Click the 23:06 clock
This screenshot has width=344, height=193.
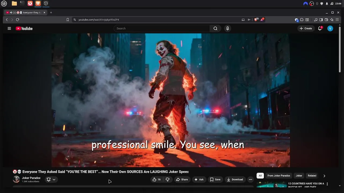click(338, 3)
